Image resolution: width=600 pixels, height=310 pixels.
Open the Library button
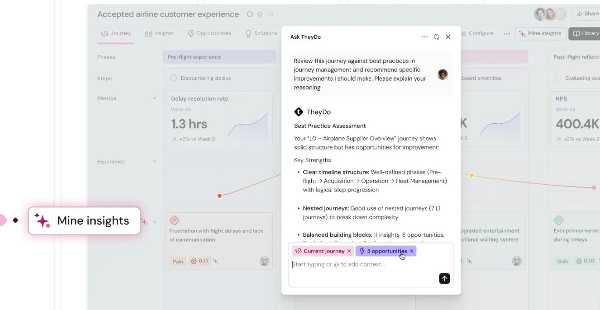point(585,33)
